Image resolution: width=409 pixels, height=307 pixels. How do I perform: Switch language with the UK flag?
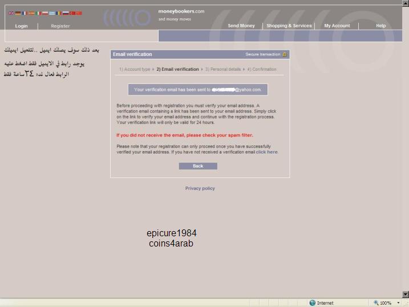click(11, 13)
